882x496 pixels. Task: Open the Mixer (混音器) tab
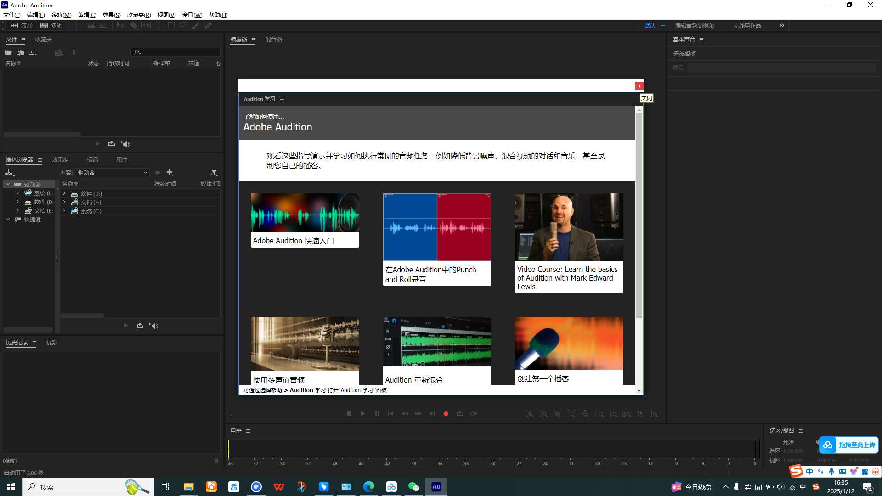coord(274,39)
